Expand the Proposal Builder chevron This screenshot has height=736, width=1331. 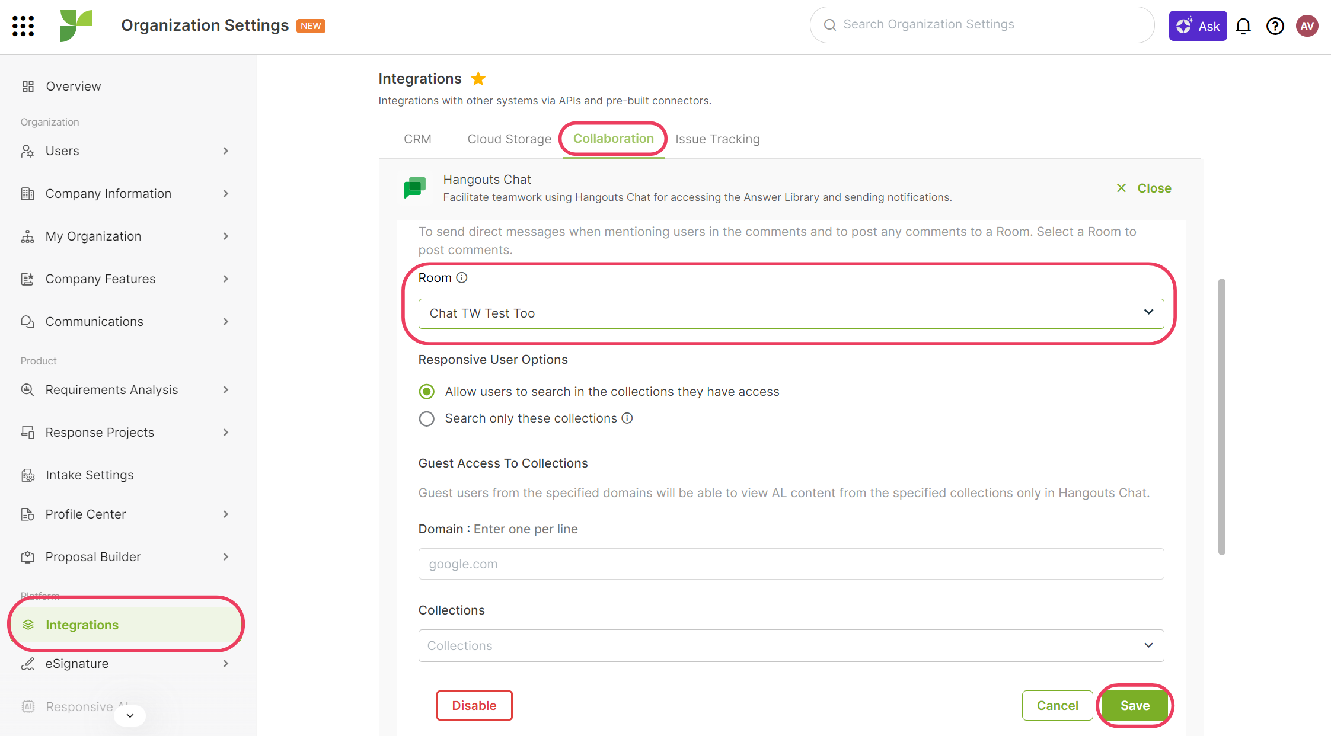pyautogui.click(x=226, y=557)
